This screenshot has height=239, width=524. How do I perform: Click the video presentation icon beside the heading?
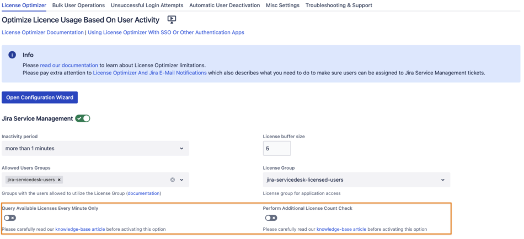pyautogui.click(x=172, y=19)
